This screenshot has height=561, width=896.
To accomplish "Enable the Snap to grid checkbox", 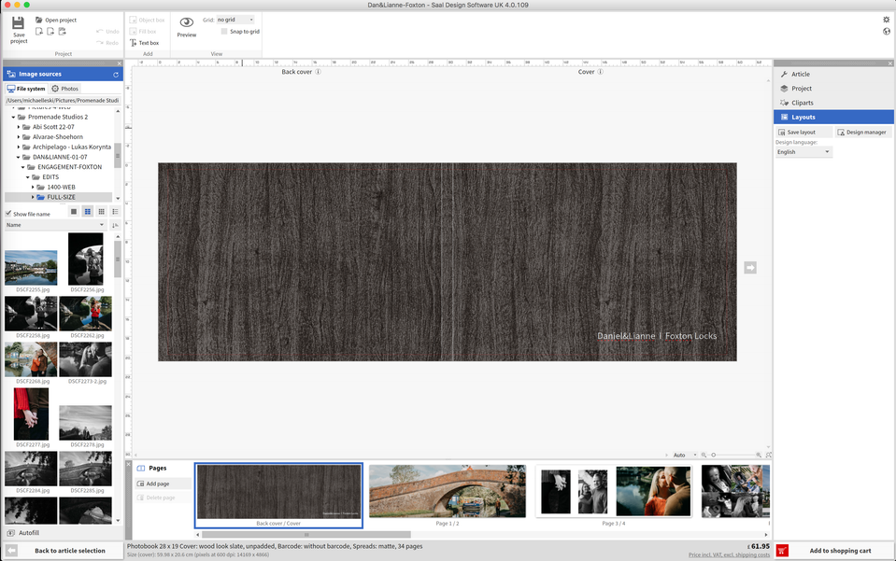I will pos(224,32).
